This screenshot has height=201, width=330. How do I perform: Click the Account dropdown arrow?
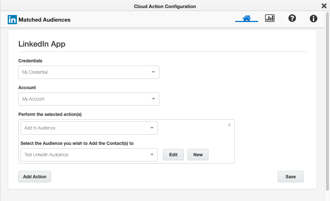[153, 99]
